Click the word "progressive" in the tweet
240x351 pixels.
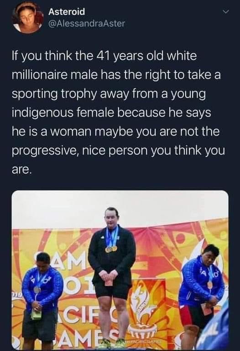43,150
